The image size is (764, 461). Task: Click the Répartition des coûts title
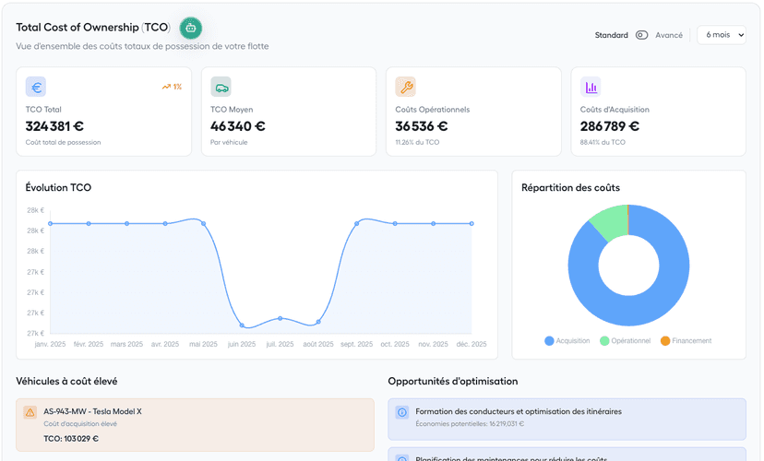click(570, 187)
